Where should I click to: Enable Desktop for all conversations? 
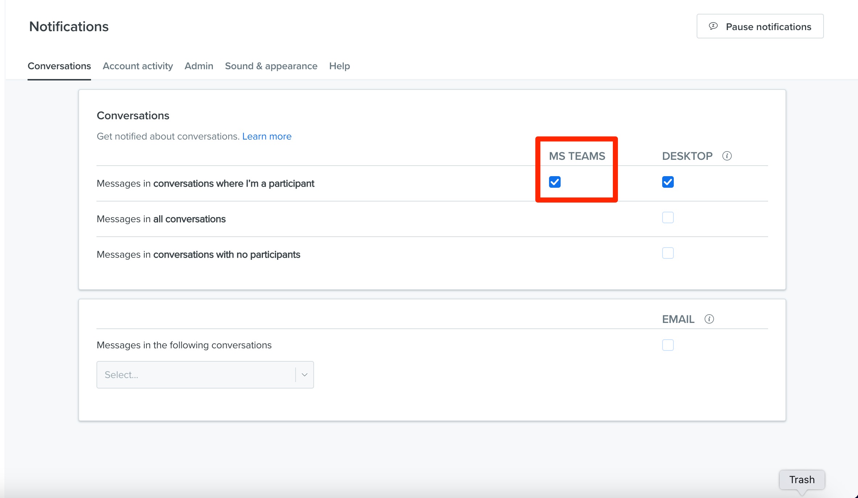pos(668,217)
